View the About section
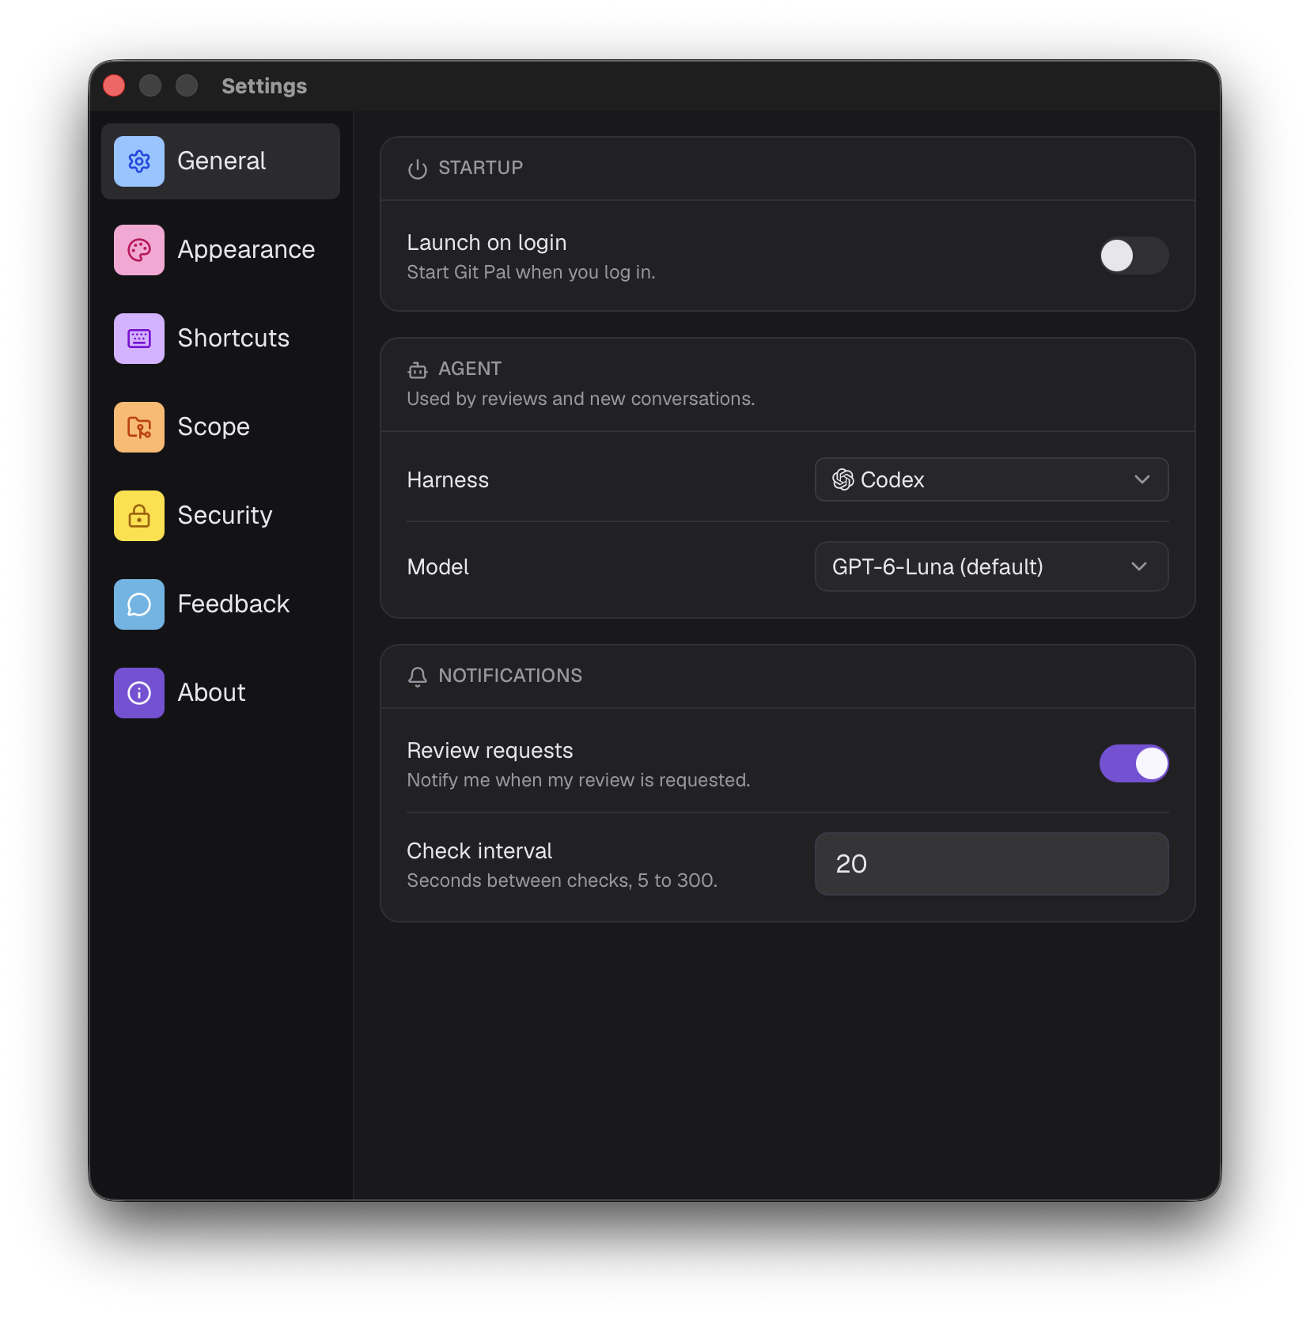 click(x=221, y=693)
